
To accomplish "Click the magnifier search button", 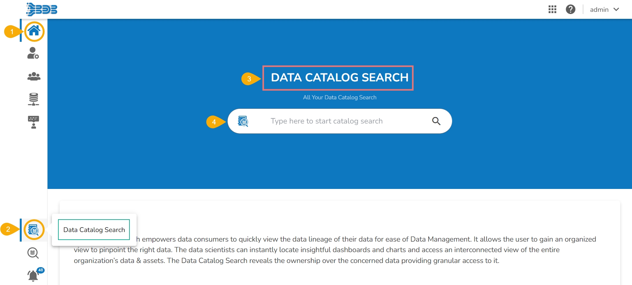I will (436, 121).
